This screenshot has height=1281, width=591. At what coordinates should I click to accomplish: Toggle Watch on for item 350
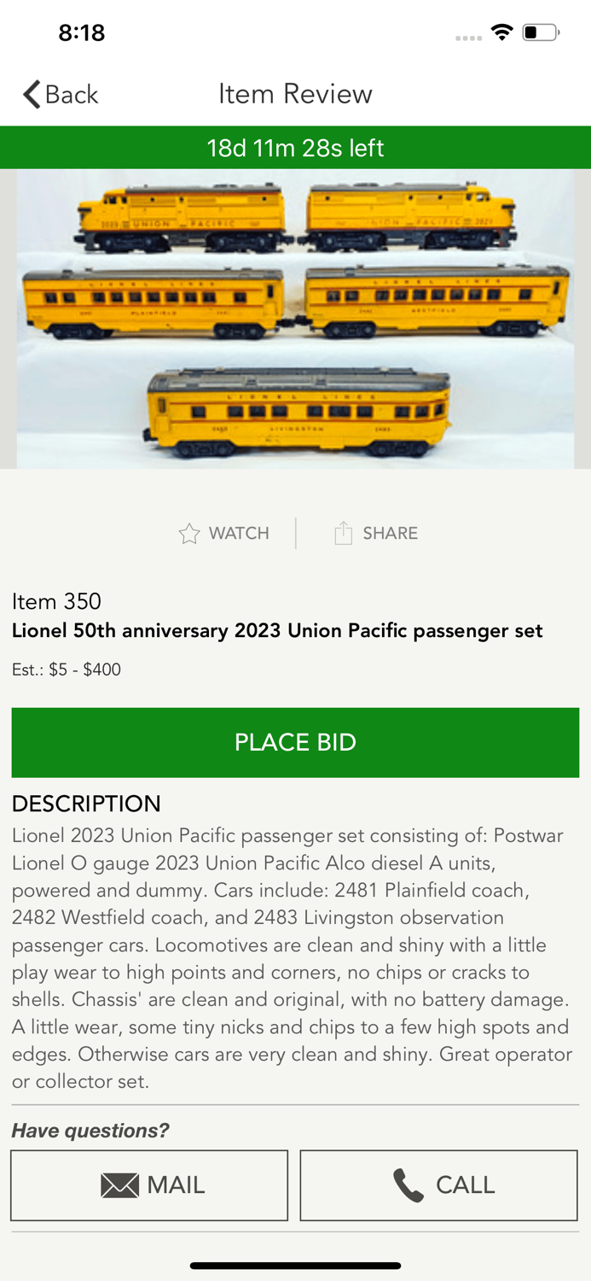pos(223,533)
